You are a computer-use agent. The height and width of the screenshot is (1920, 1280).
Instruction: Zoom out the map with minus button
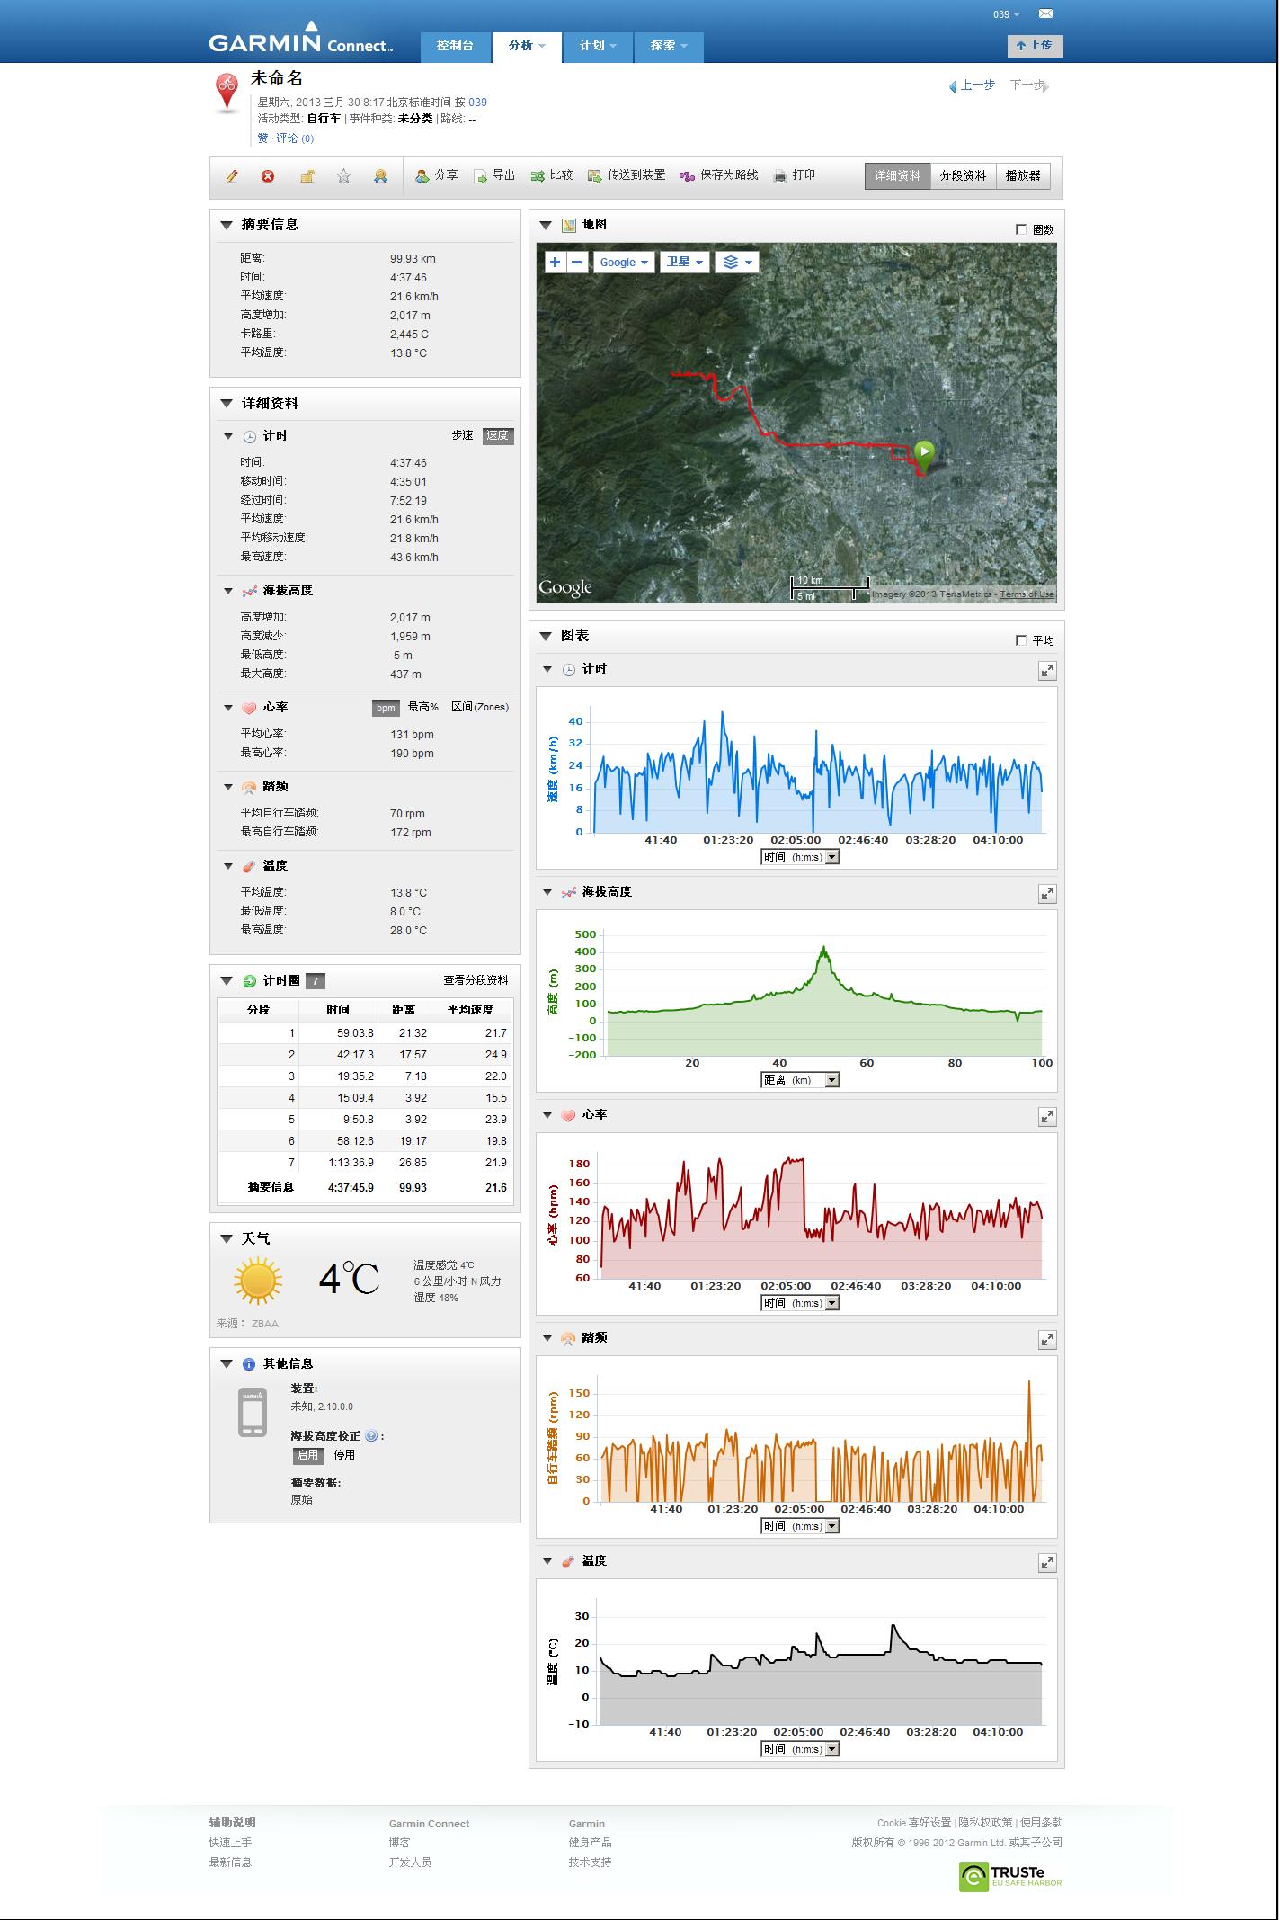(577, 262)
